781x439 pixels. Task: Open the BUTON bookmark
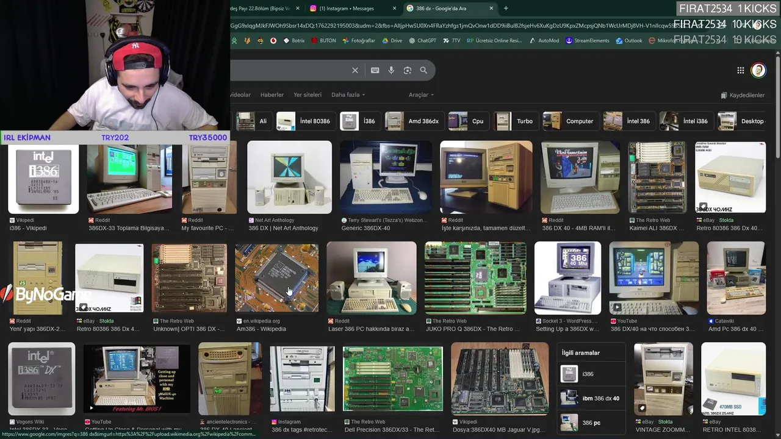point(323,41)
